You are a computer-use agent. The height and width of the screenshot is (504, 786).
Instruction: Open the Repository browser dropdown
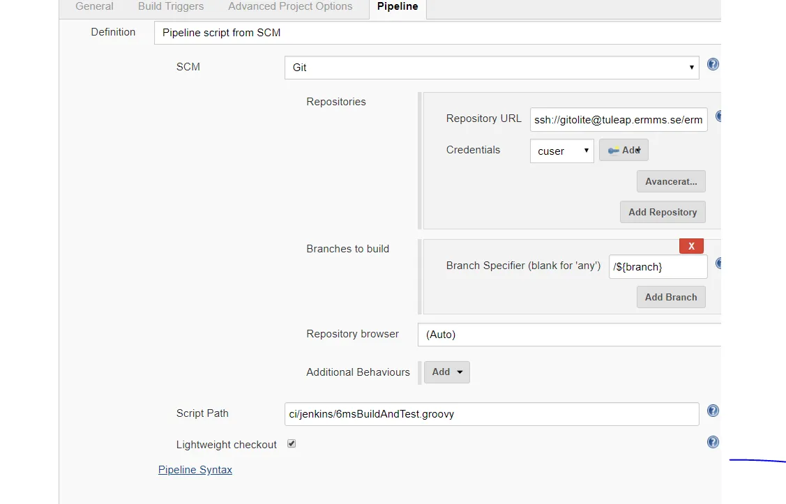(x=568, y=335)
